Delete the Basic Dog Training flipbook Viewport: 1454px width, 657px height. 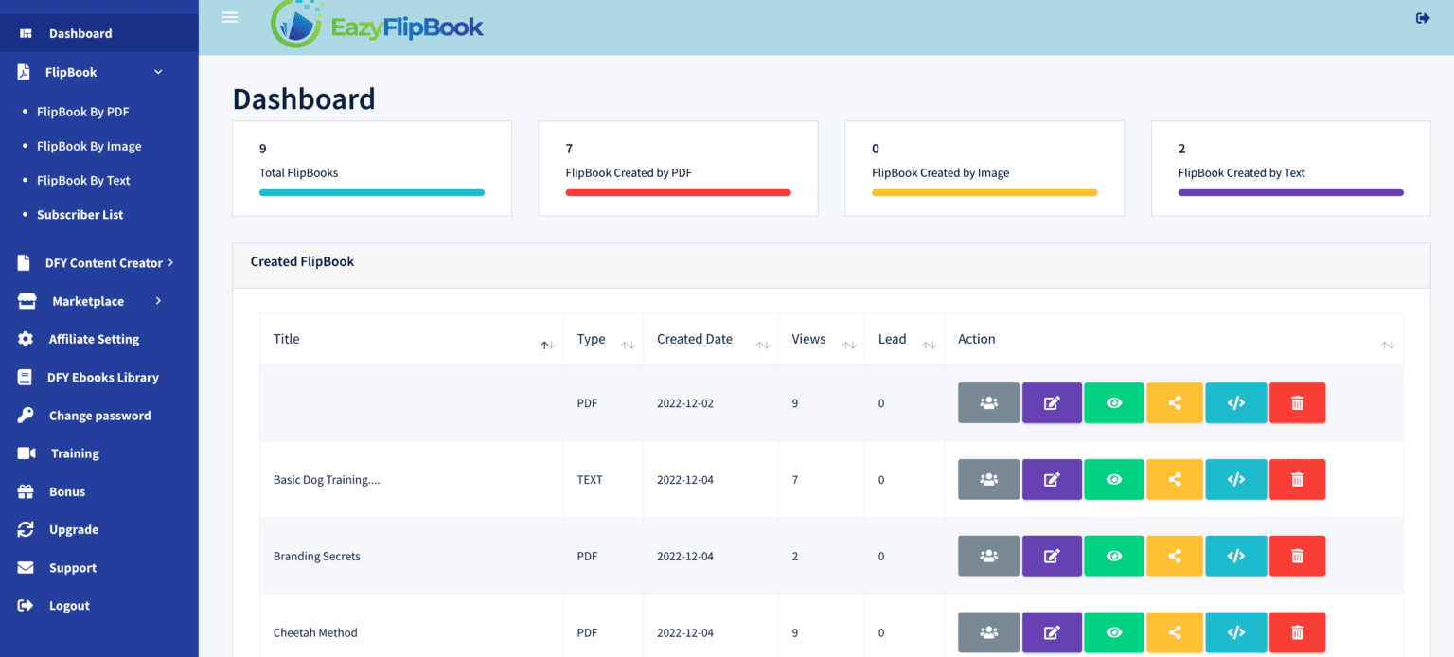[x=1297, y=479]
